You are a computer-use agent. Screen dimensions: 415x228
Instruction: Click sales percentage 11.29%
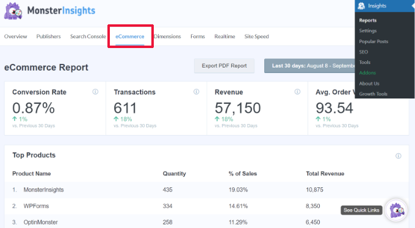238,222
